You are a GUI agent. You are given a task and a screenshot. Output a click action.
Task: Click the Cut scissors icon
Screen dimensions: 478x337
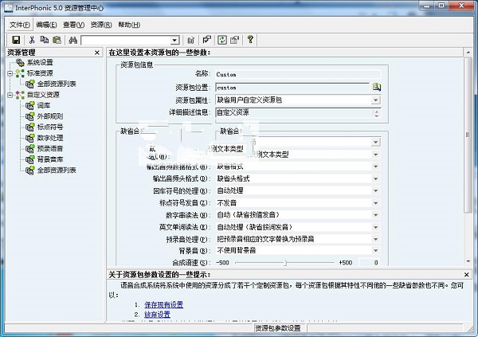click(x=32, y=40)
